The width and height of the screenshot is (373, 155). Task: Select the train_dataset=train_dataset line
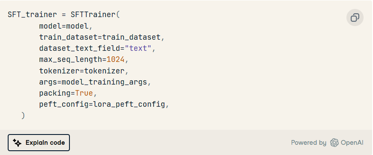pyautogui.click(x=102, y=38)
